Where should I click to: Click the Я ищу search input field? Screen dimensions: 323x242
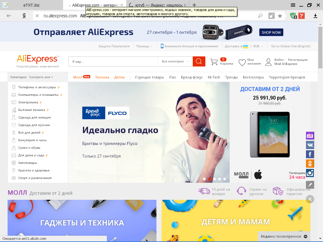113,61
